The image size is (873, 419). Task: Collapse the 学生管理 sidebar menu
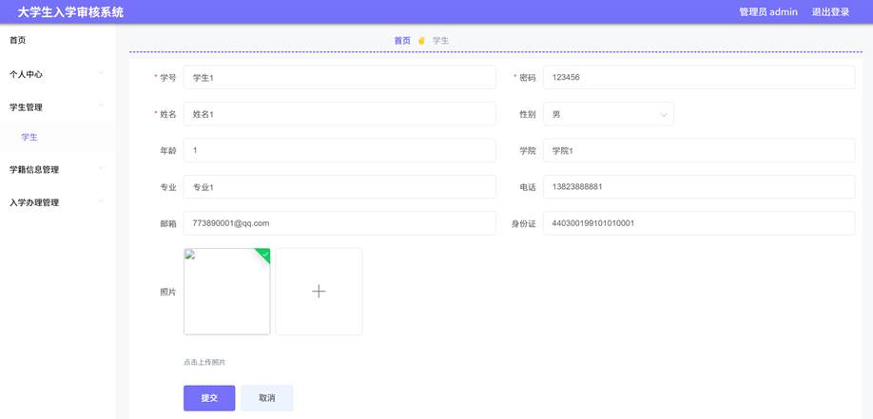pos(57,106)
